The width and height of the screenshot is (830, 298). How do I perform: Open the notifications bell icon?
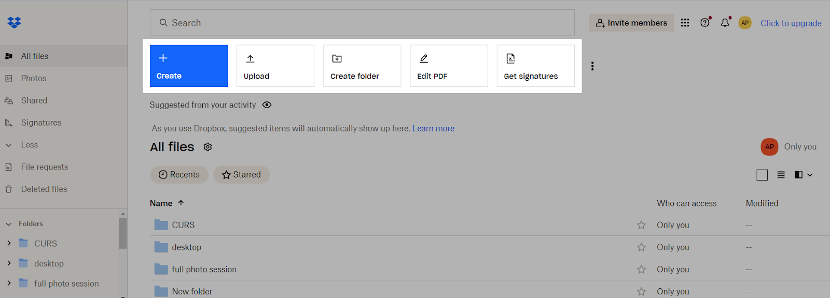[x=725, y=23]
